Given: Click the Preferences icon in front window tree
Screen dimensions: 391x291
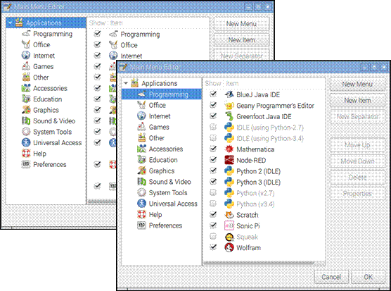Looking at the screenshot, I should click(x=141, y=225).
